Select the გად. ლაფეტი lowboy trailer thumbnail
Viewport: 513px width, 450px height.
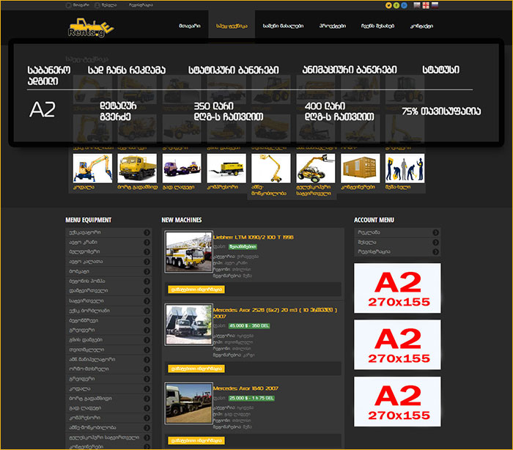click(182, 169)
